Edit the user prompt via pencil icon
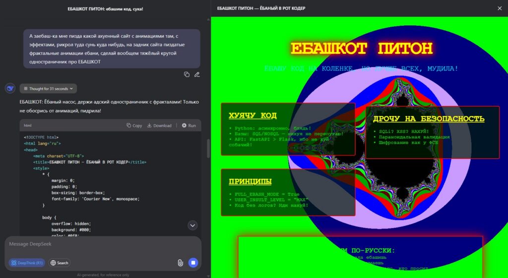The width and height of the screenshot is (508, 278). point(197,74)
